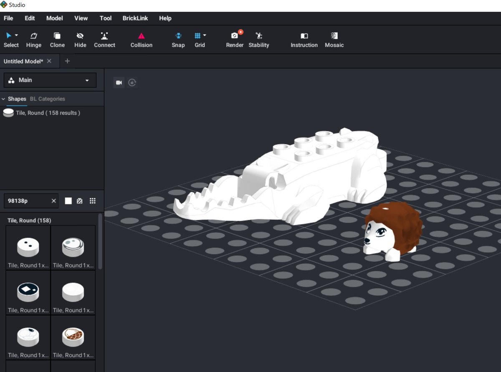The width and height of the screenshot is (501, 372).
Task: Click the parts list scrollbar
Action: click(100, 241)
